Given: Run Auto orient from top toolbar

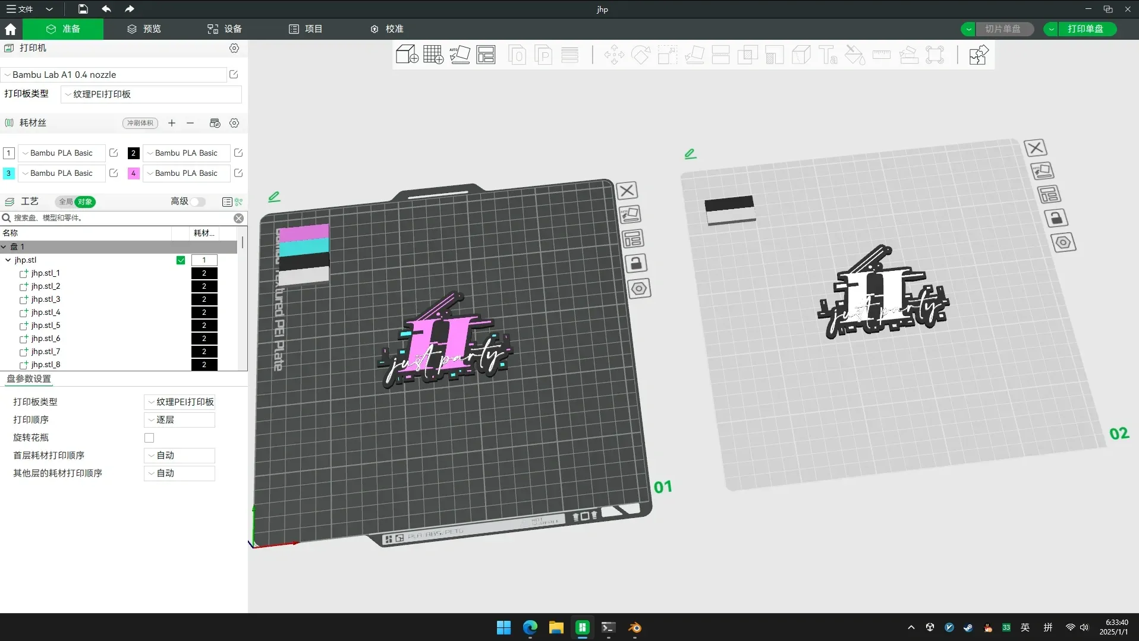Looking at the screenshot, I should tap(460, 55).
